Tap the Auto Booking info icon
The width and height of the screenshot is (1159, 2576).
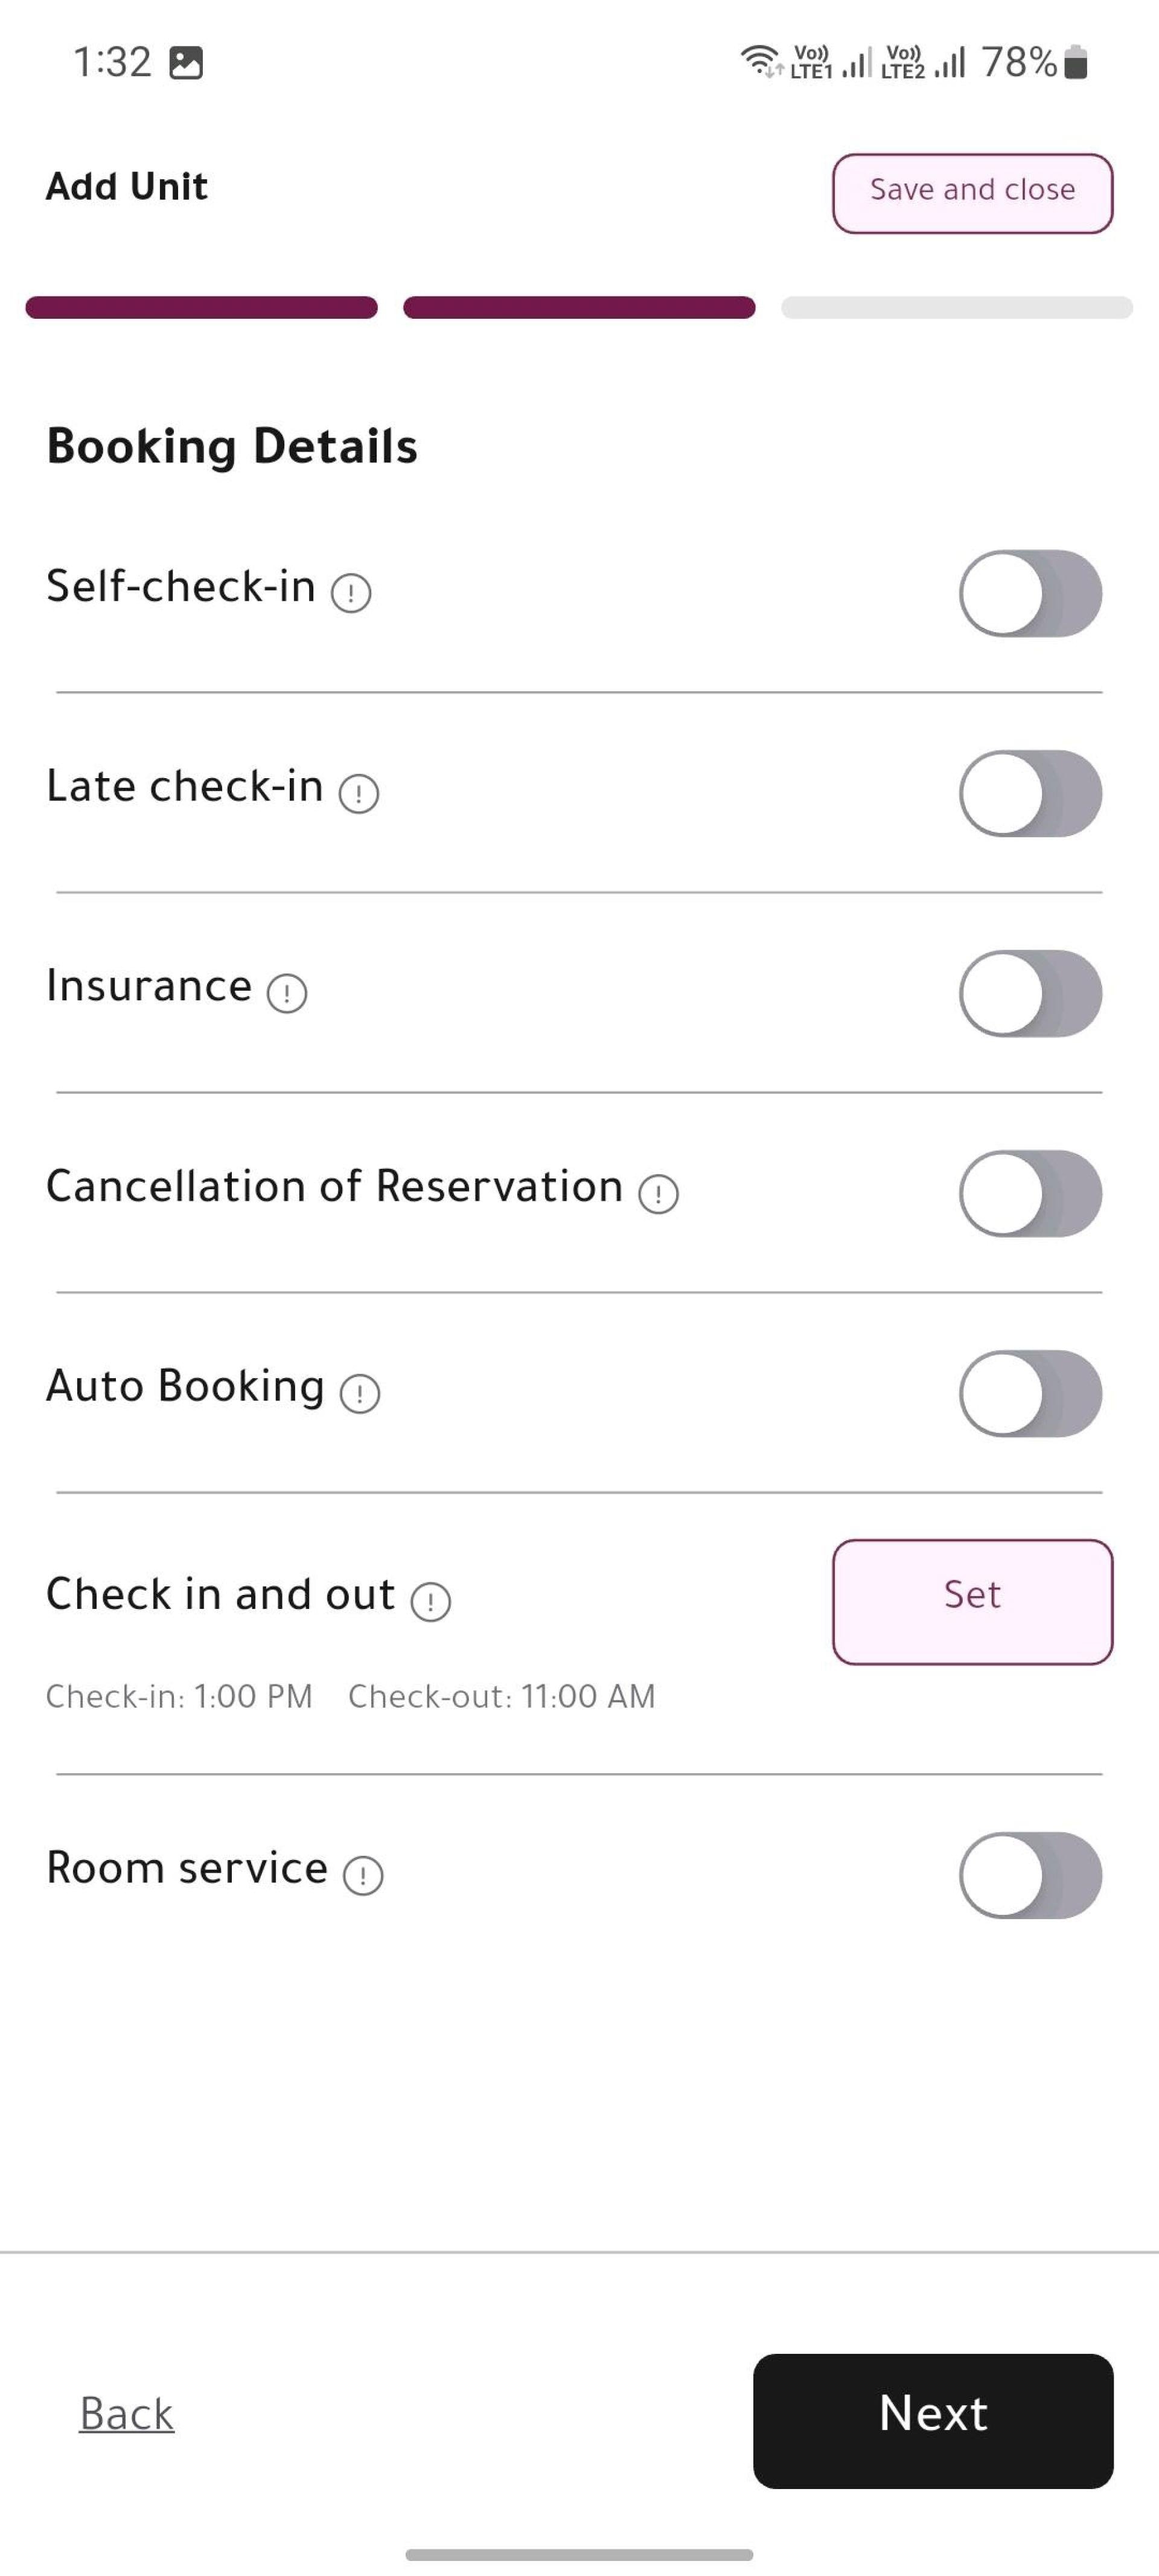pos(360,1393)
